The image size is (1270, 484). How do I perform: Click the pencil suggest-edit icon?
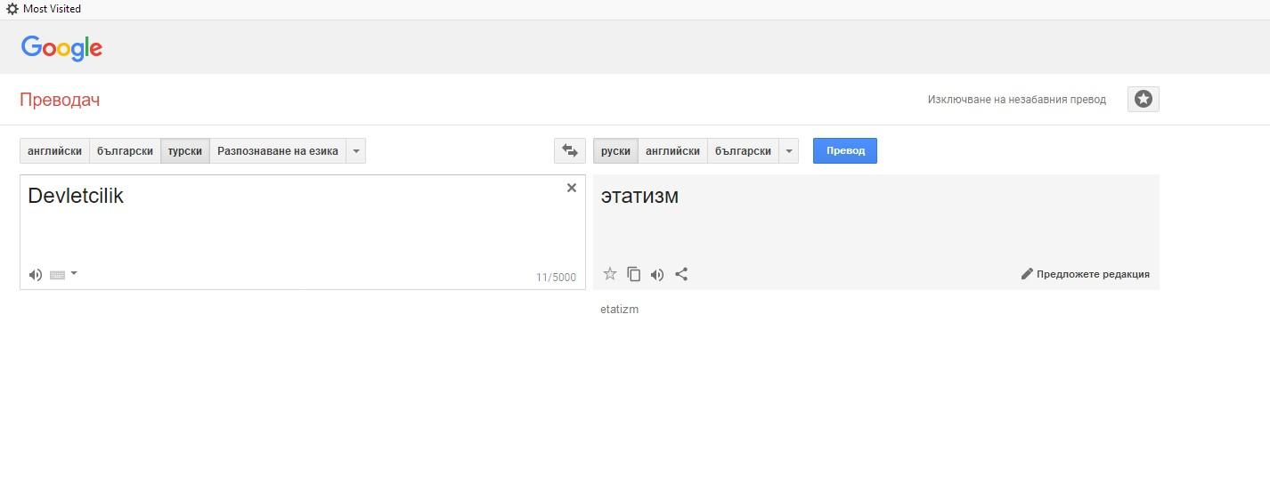coord(1027,274)
